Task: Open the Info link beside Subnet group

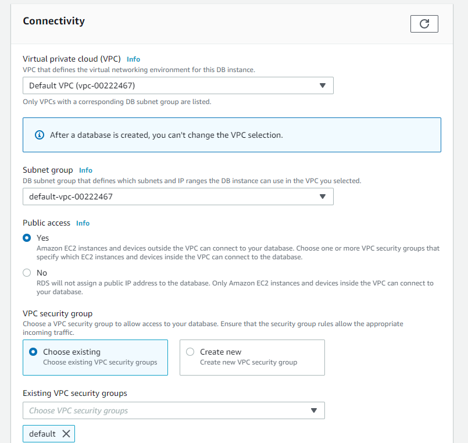Action: coord(85,170)
